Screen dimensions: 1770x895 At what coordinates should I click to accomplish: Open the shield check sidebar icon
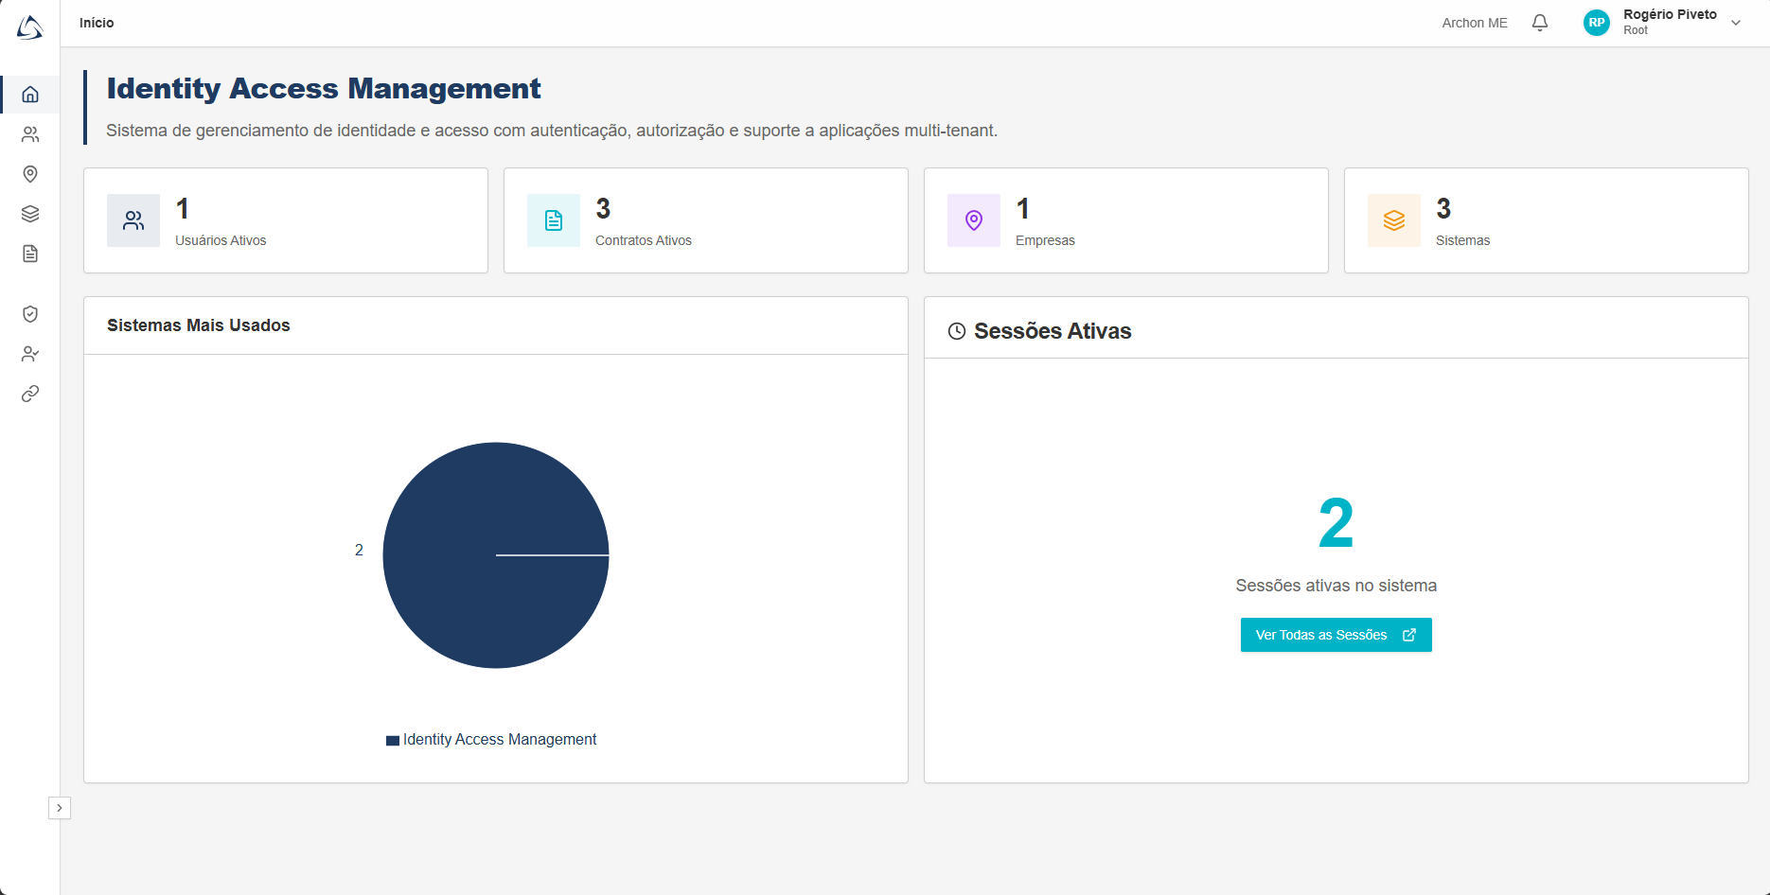coord(30,314)
